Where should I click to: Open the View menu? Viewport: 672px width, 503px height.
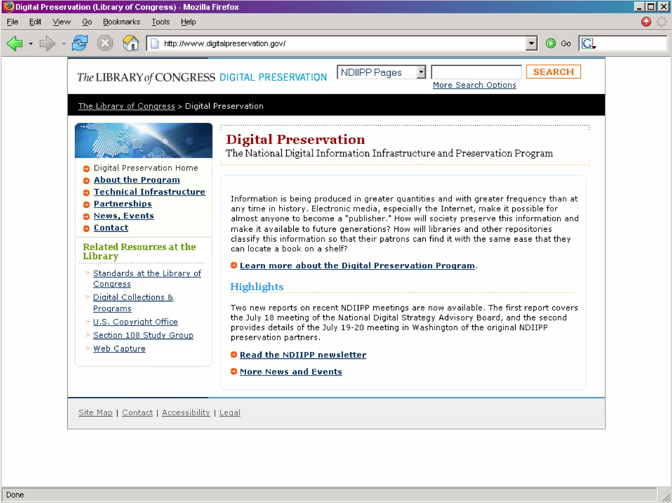[62, 22]
